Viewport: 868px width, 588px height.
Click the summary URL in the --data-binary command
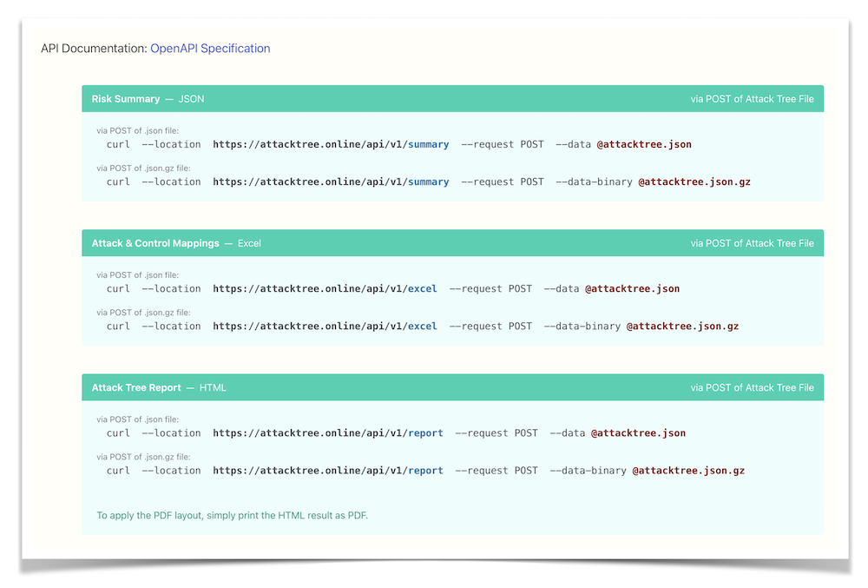[331, 182]
